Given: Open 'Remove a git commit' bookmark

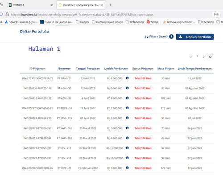Looking at the screenshot, I should [x=179, y=22].
